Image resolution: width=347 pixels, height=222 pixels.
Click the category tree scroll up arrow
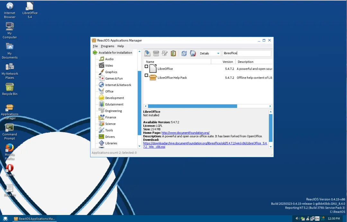pos(139,51)
